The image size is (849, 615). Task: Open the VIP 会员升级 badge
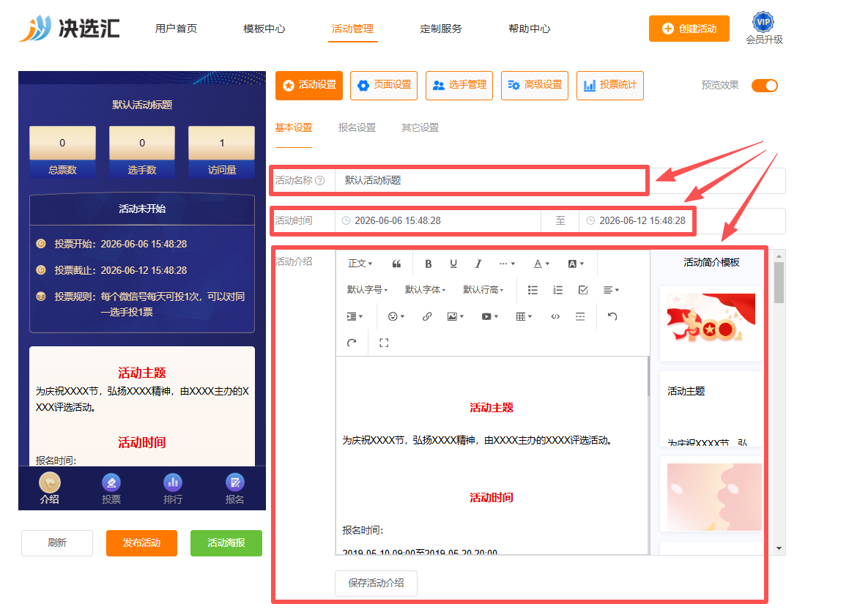pyautogui.click(x=763, y=28)
